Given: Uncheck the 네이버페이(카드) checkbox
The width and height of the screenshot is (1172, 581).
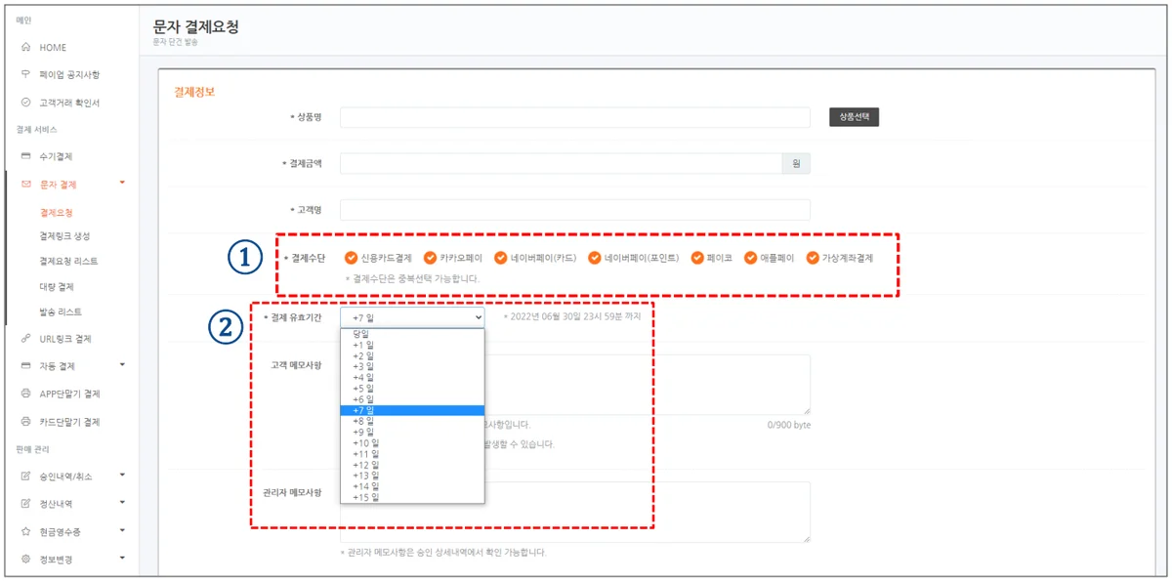Looking at the screenshot, I should (500, 258).
